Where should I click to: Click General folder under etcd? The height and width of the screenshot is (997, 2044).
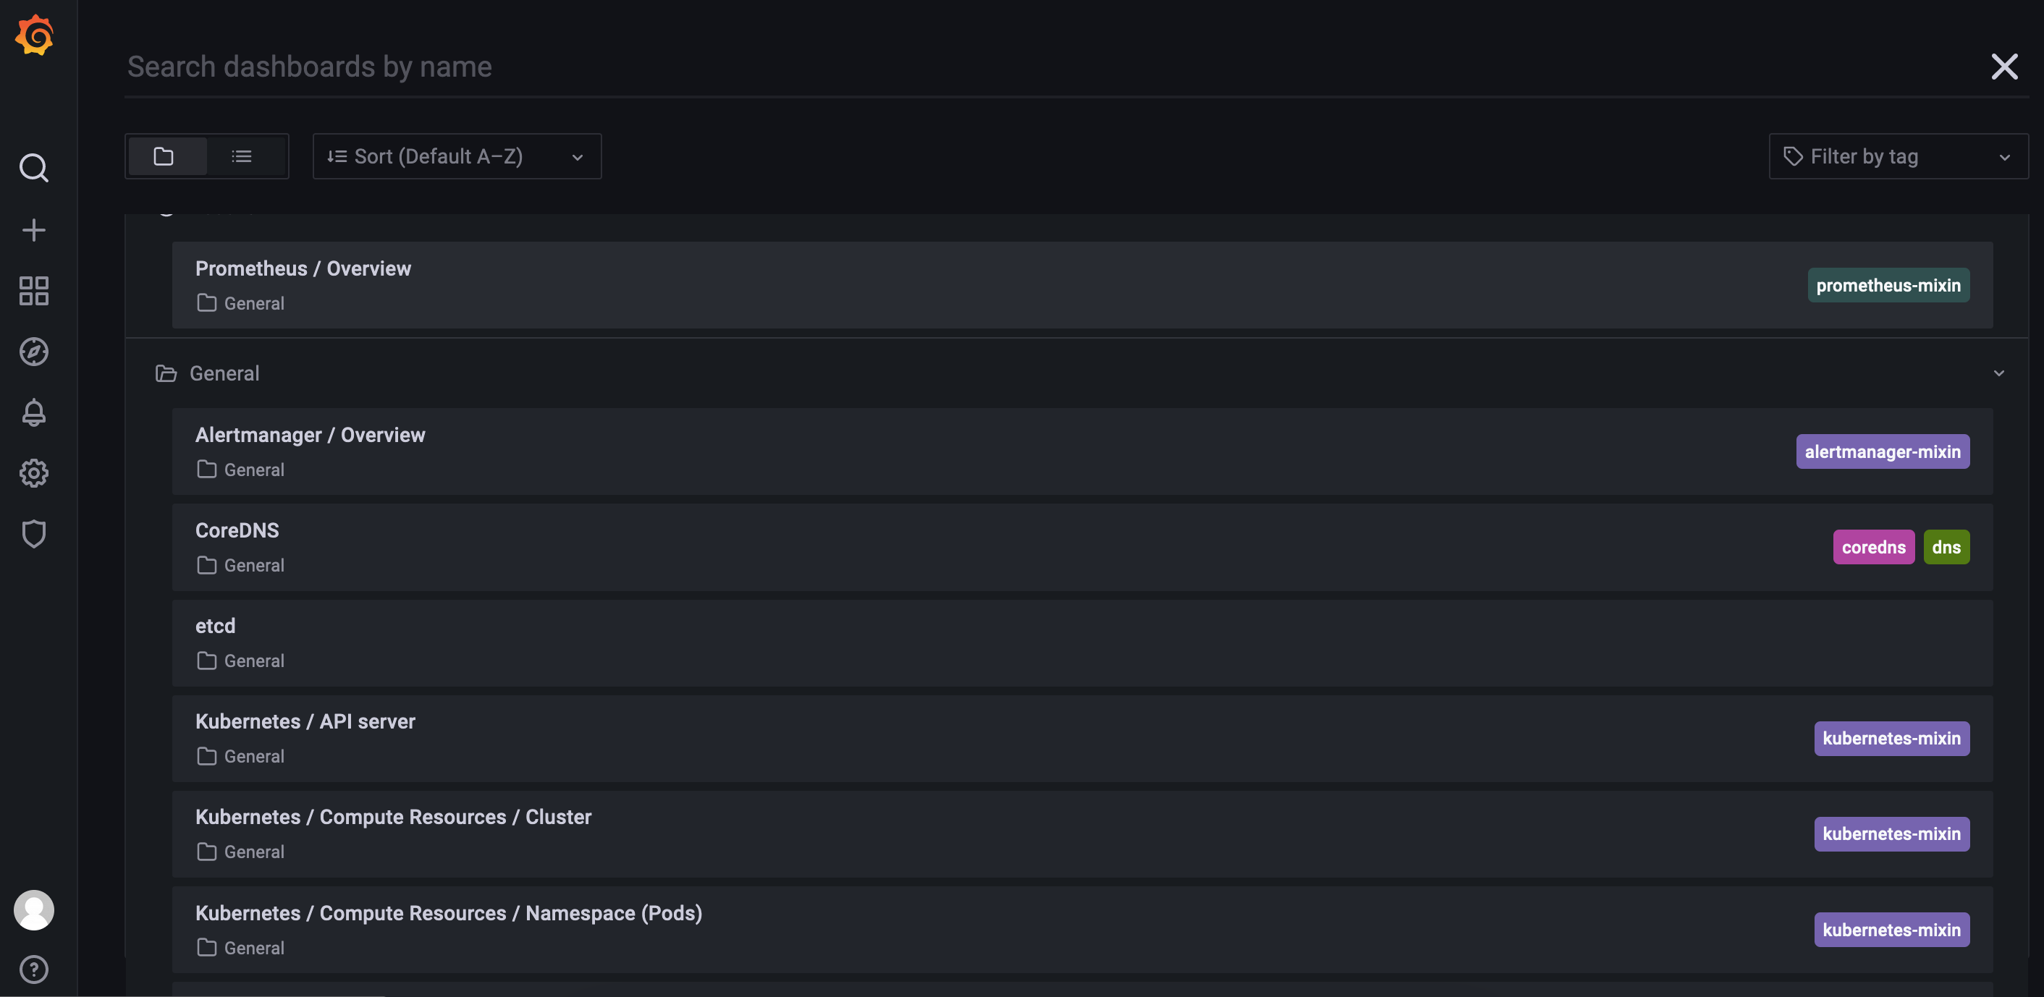click(240, 661)
